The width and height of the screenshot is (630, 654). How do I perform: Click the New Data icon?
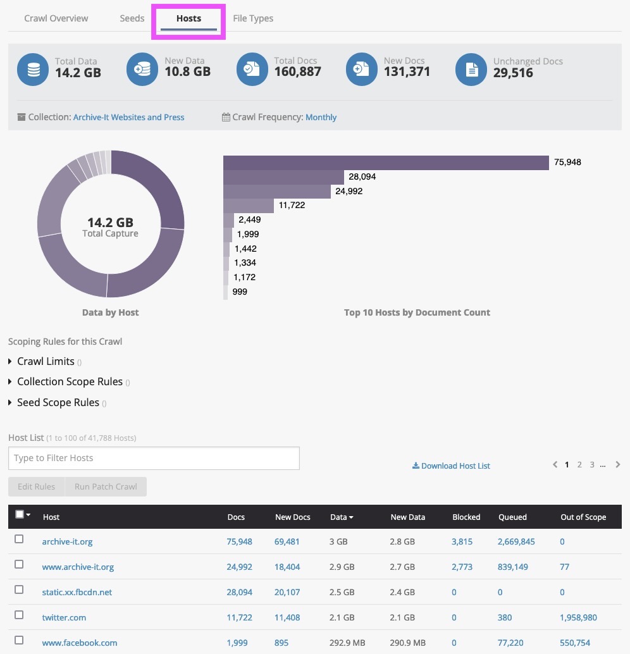[x=142, y=70]
